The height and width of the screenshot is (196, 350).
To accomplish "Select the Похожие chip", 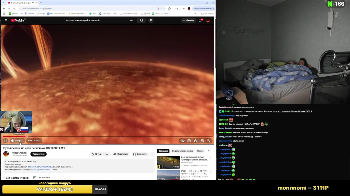I will (x=201, y=151).
